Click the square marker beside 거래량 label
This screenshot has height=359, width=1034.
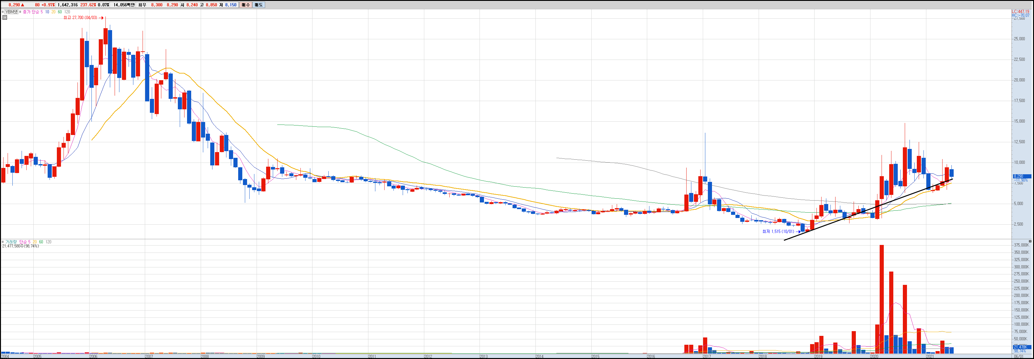(x=3, y=242)
